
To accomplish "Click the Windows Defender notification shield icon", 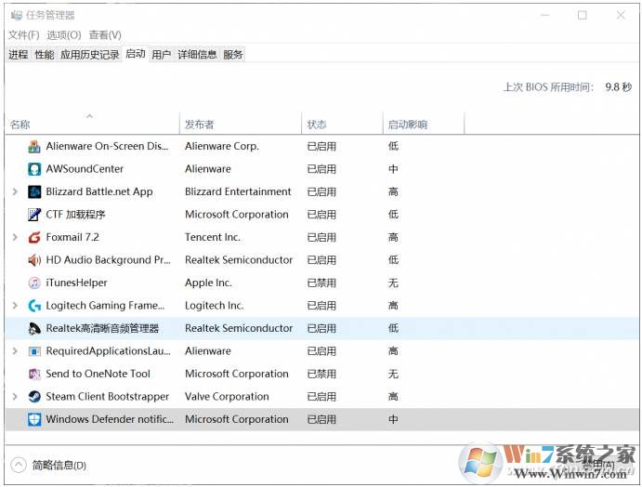I will pos(34,419).
